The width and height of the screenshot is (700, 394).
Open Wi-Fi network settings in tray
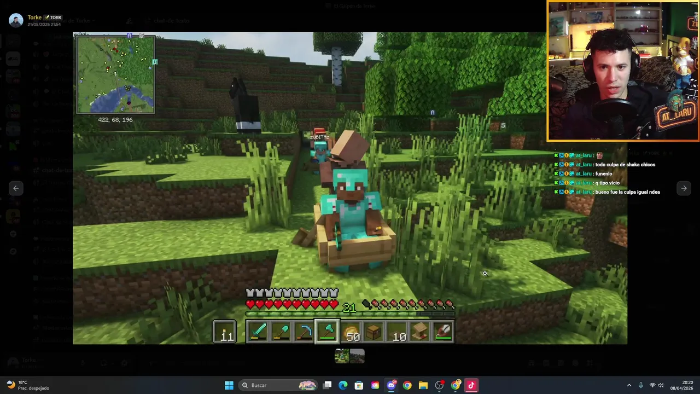click(x=652, y=385)
